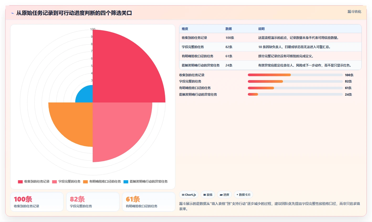Click description starting 部分完整记录
372x222 pixels.
(286, 56)
